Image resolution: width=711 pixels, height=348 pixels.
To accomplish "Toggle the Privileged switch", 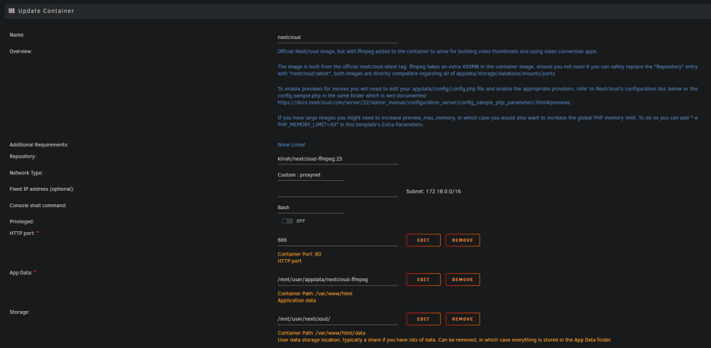I will (287, 221).
